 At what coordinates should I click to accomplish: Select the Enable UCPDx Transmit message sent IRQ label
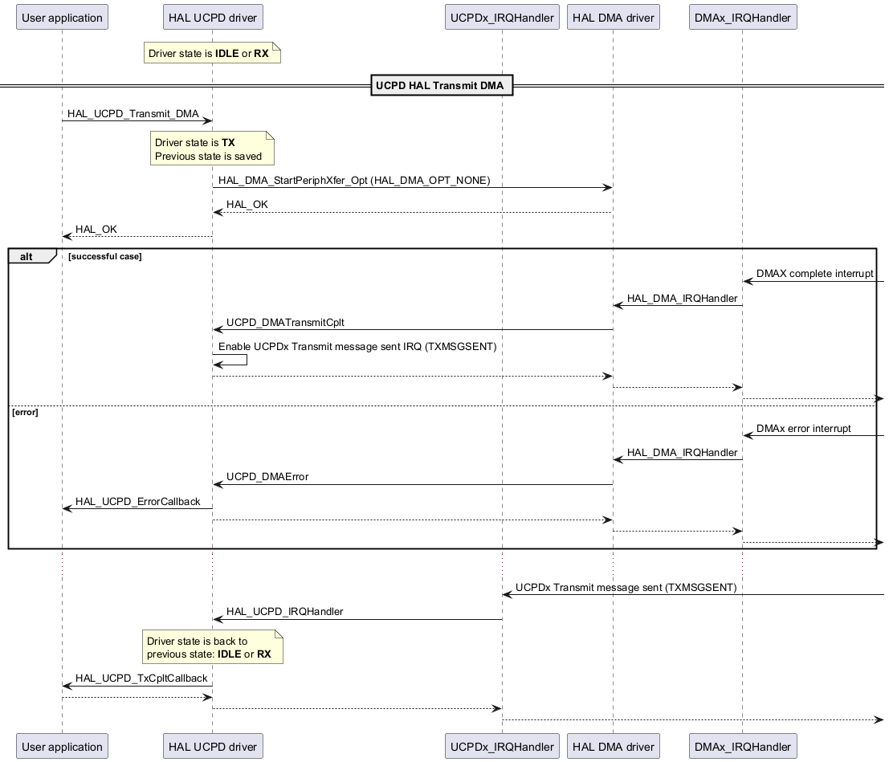point(357,347)
